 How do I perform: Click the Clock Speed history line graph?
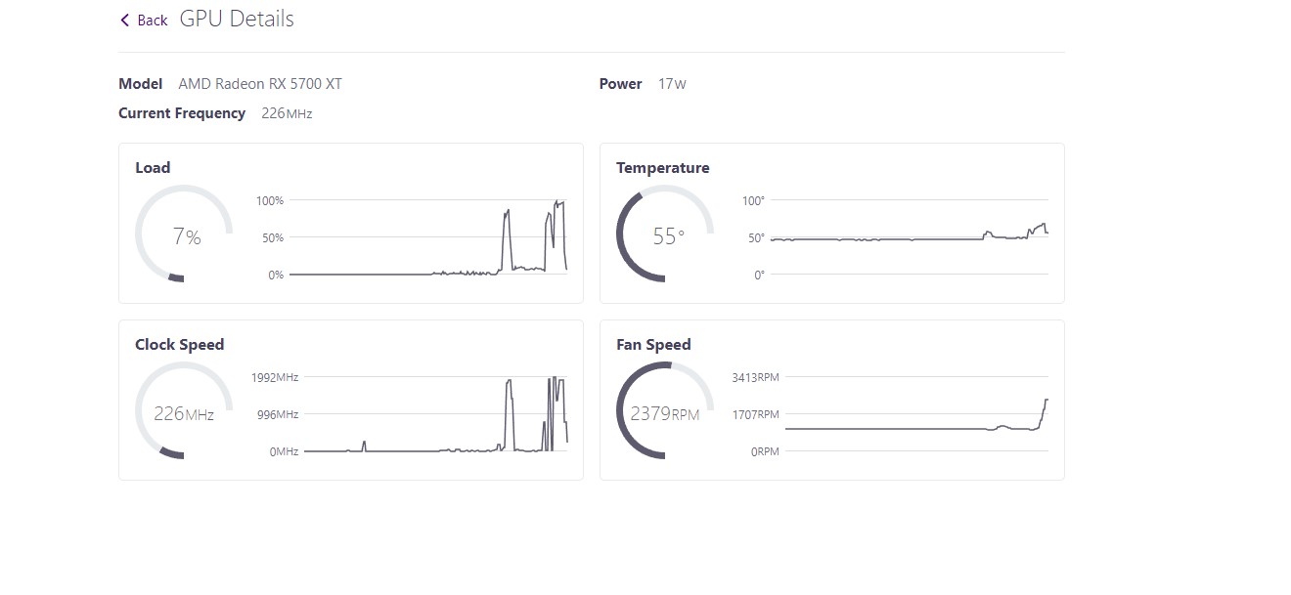pos(436,414)
